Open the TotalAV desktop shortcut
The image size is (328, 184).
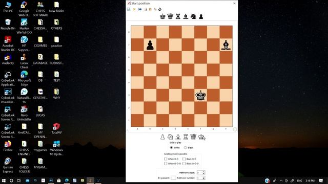(x=56, y=128)
